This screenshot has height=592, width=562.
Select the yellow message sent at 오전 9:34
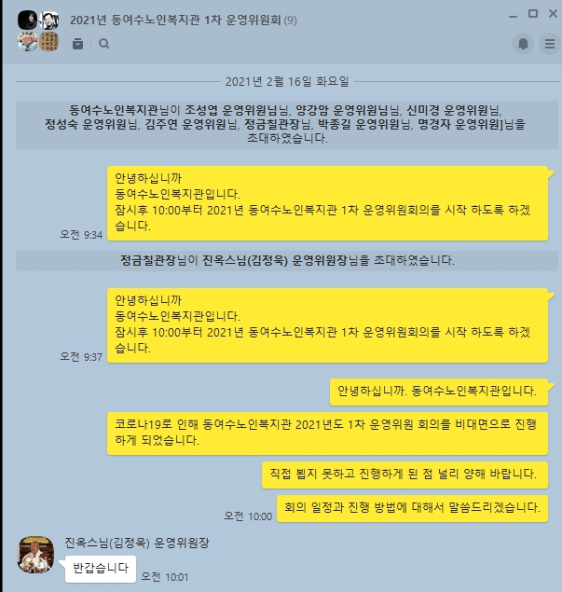tap(327, 203)
